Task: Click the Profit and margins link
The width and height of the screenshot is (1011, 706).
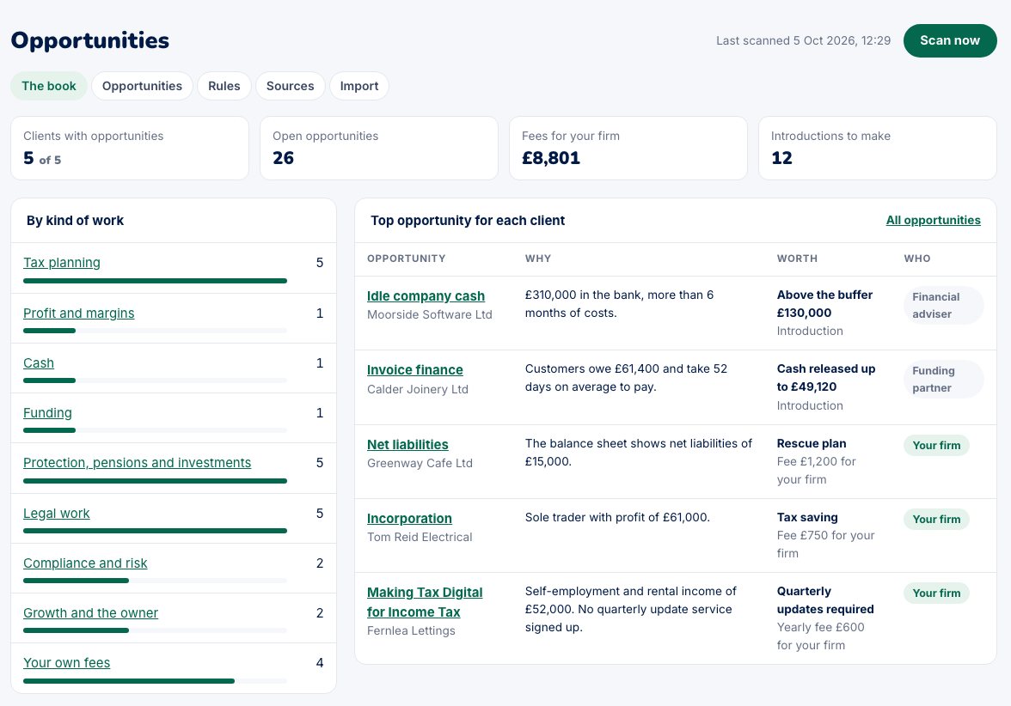Action: (79, 313)
